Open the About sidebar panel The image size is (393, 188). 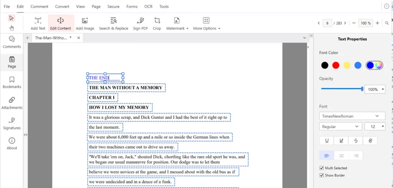click(12, 143)
